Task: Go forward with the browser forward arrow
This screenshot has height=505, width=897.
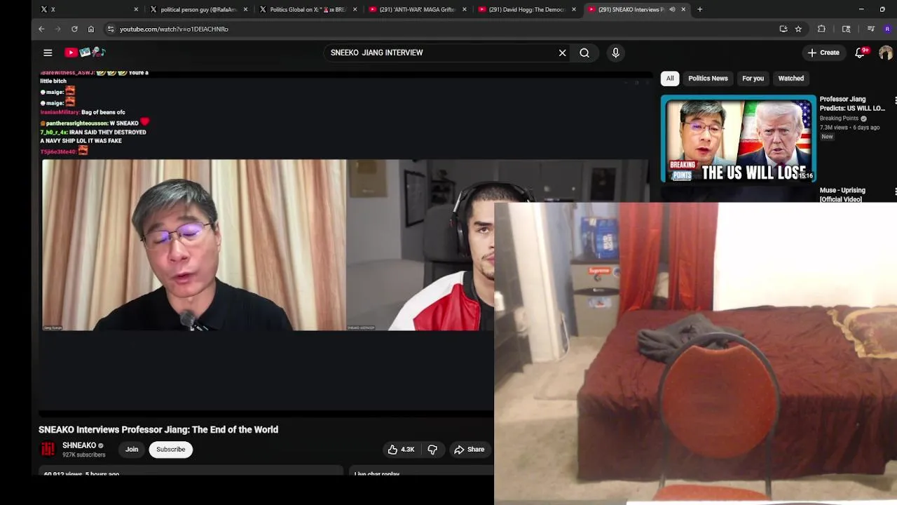Action: pos(57,29)
